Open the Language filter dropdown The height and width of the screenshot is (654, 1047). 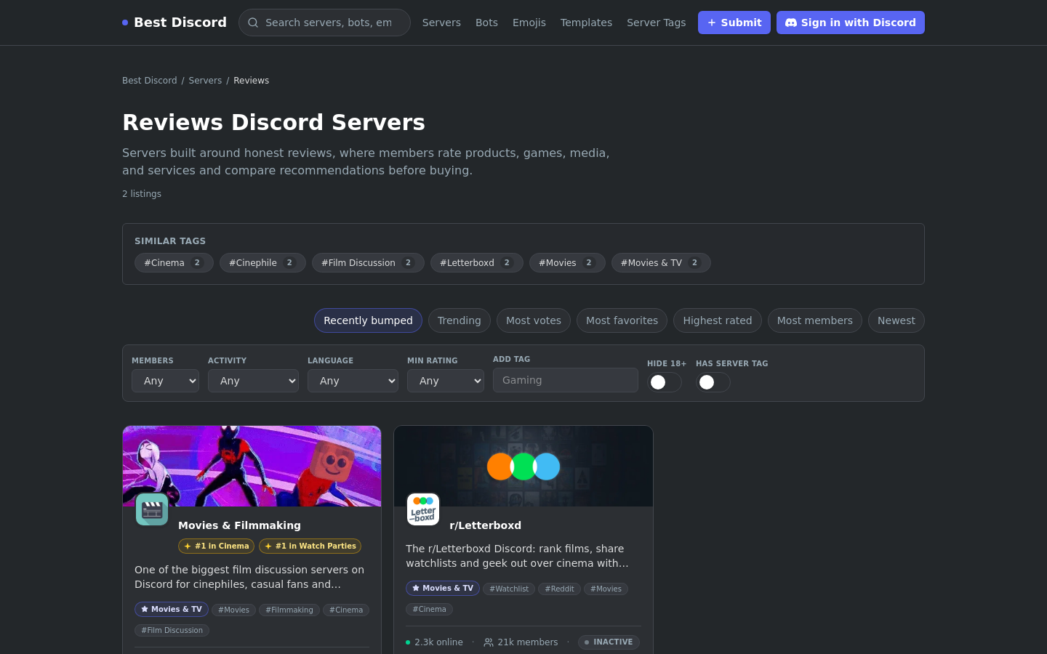(353, 381)
